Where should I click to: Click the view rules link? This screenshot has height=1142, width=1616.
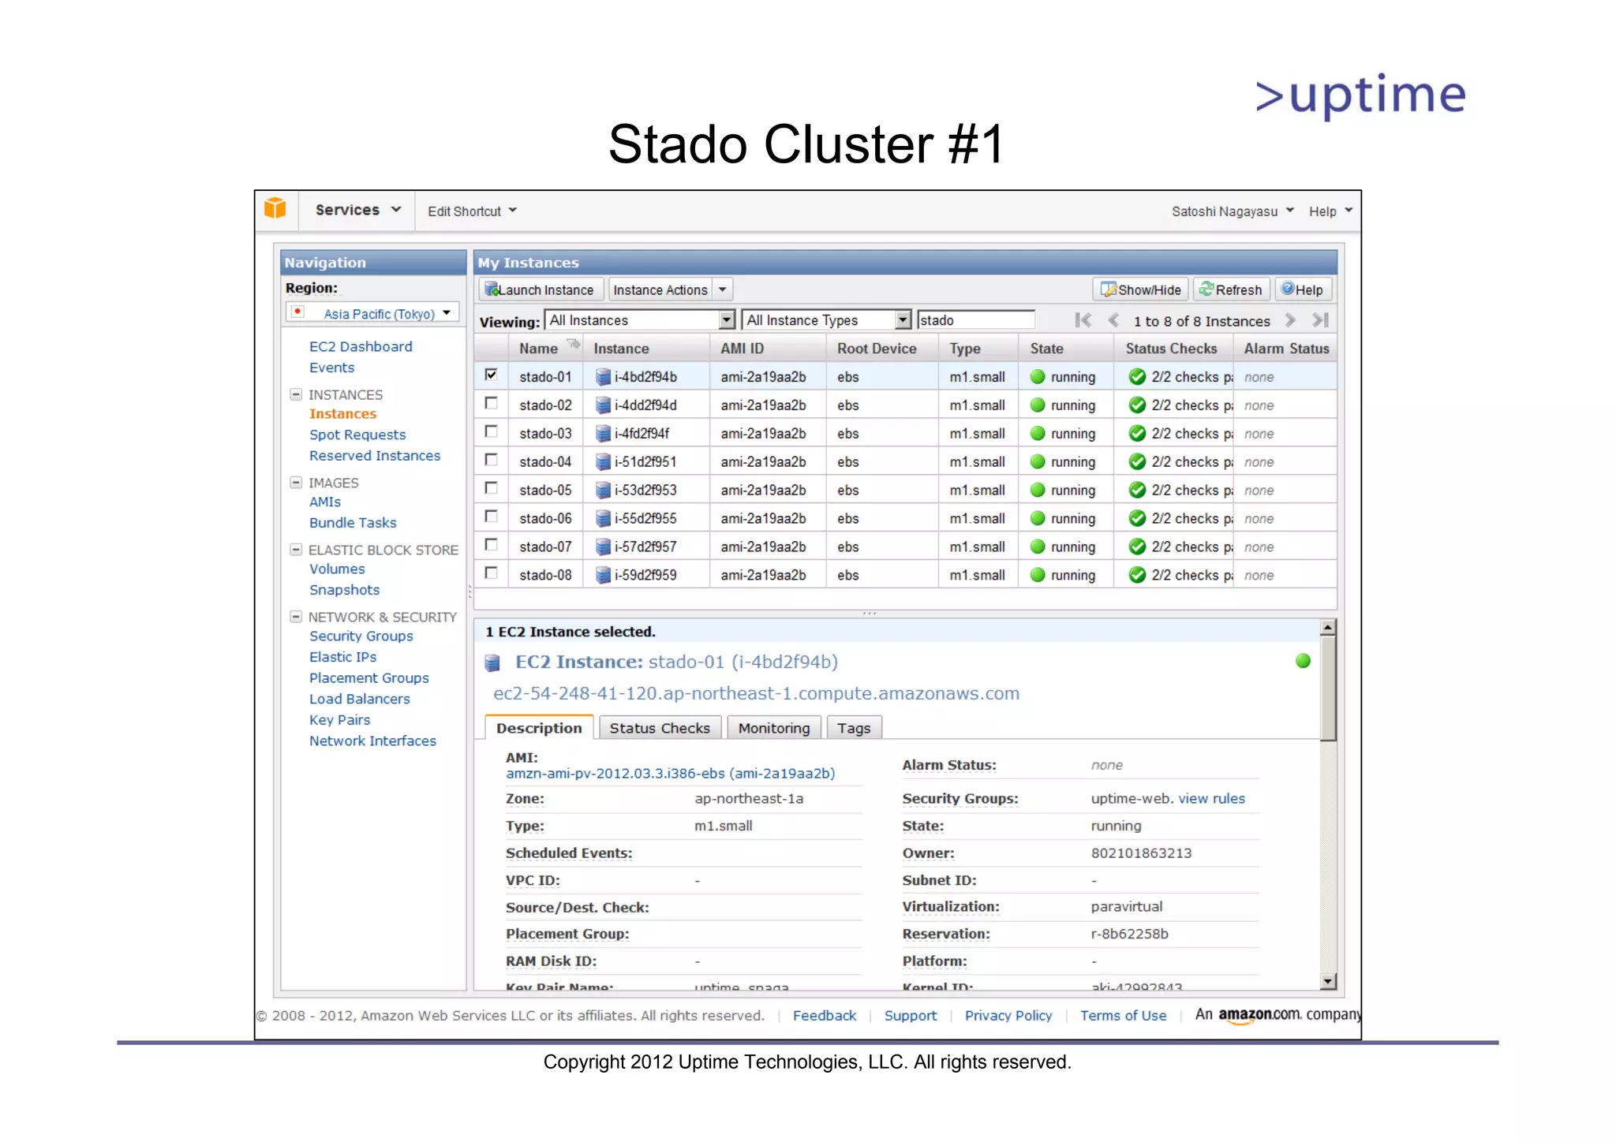1211,798
